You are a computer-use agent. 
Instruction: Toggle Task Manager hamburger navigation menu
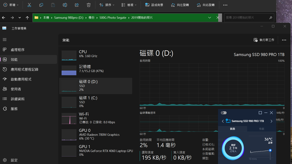click(4, 40)
